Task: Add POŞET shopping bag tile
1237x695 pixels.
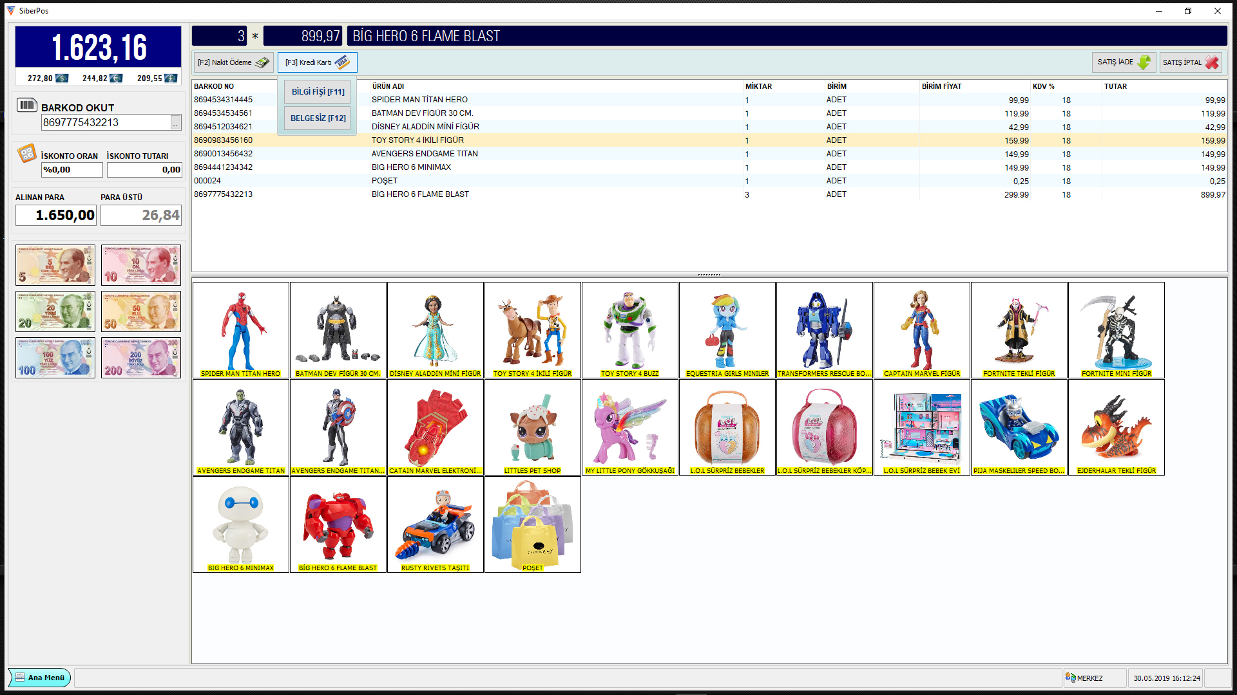Action: click(533, 524)
